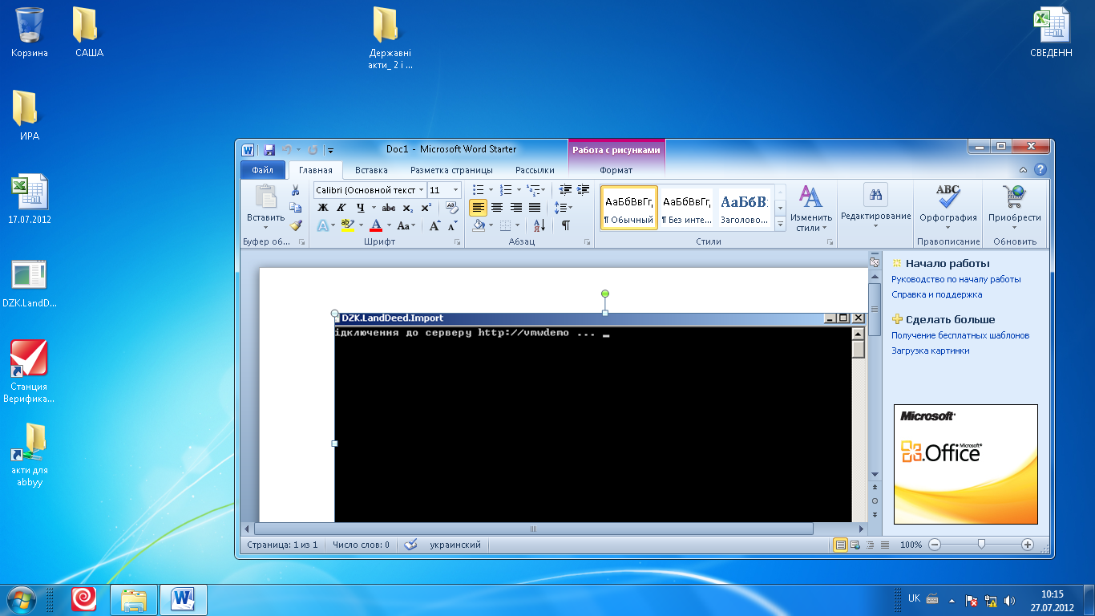Expand the bullets list dropdown arrow
This screenshot has width=1095, height=616.
coord(491,190)
